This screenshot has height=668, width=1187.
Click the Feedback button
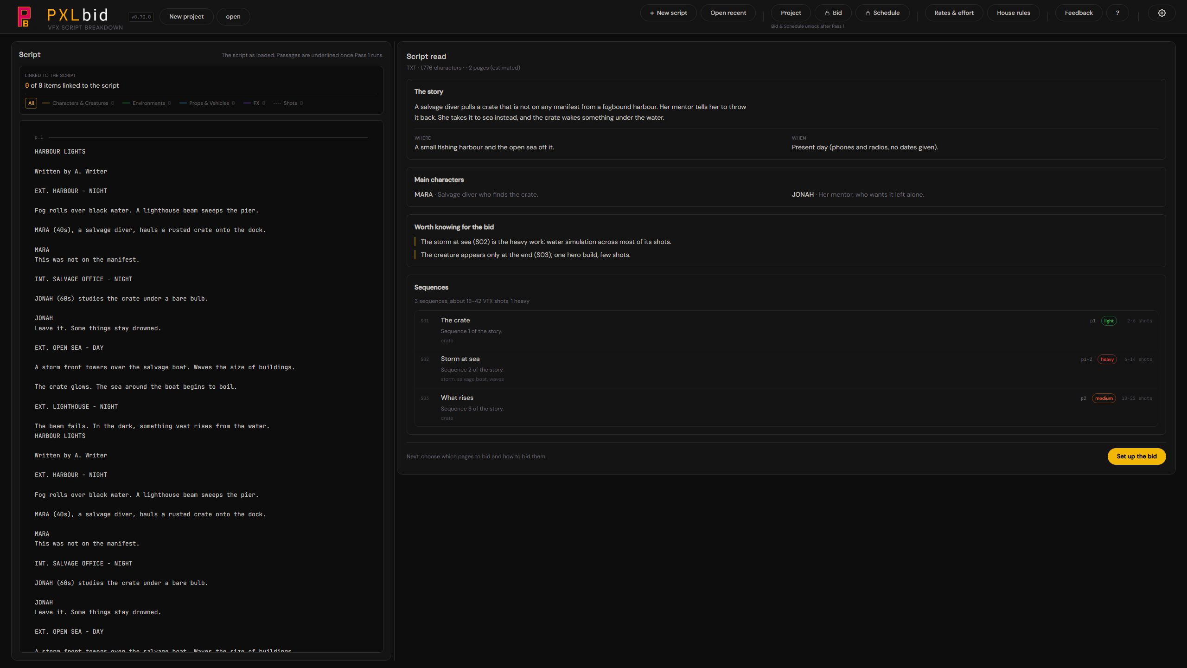[x=1079, y=13]
